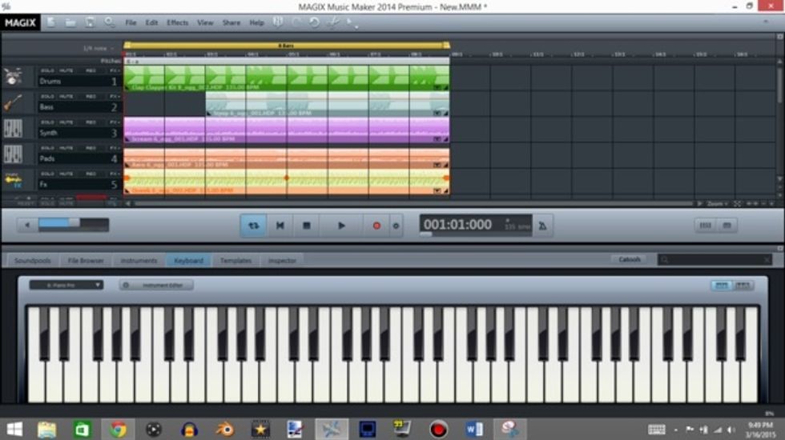The width and height of the screenshot is (785, 440).
Task: Click the new project icon in toolbar
Action: coord(51,22)
